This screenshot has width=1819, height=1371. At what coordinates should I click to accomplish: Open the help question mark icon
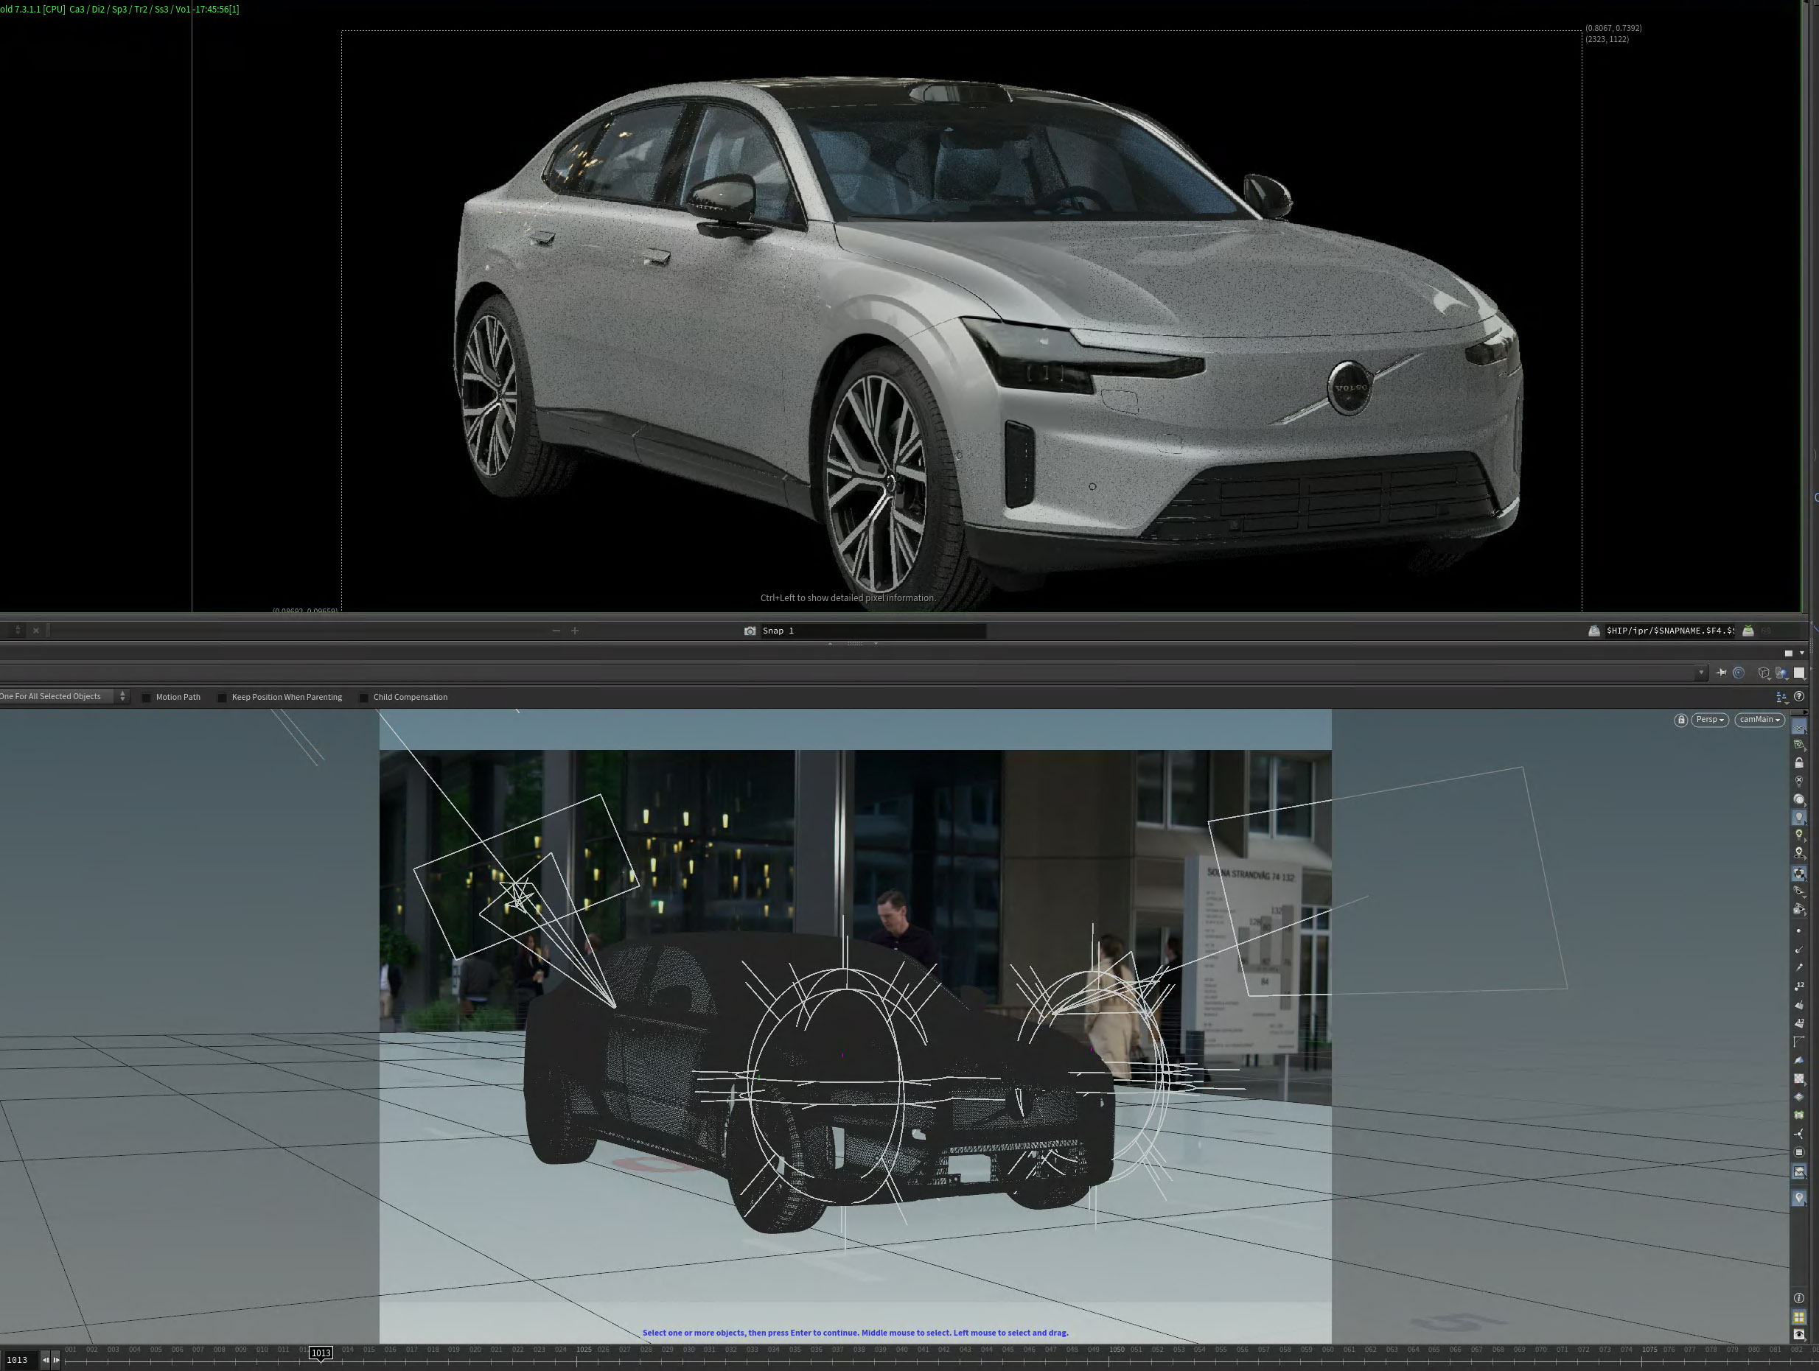1798,696
